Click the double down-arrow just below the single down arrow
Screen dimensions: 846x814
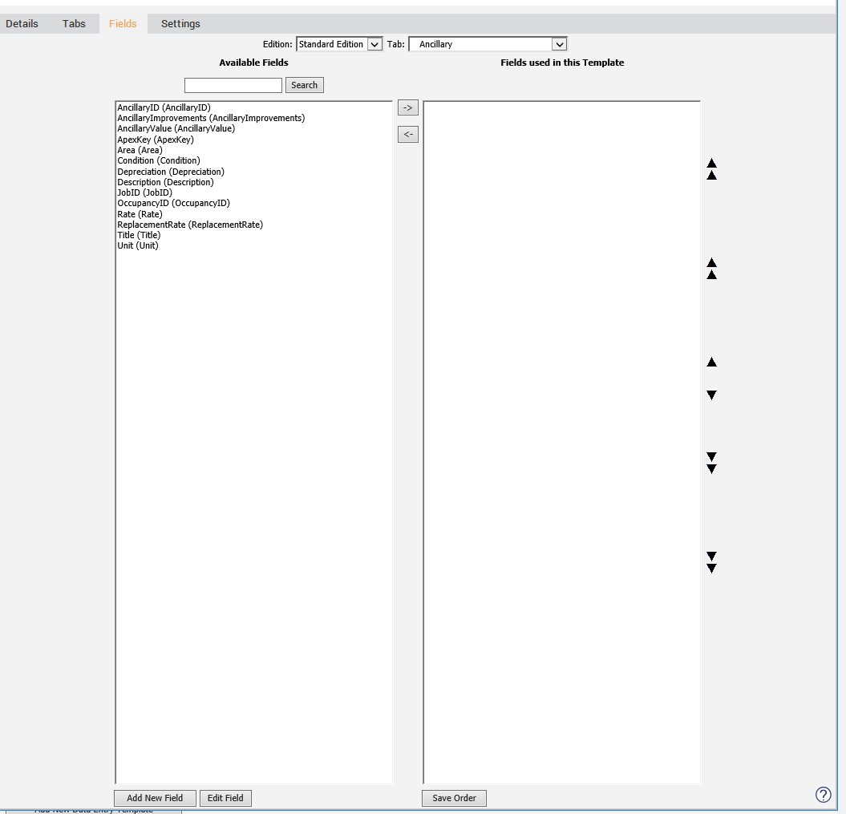[711, 463]
